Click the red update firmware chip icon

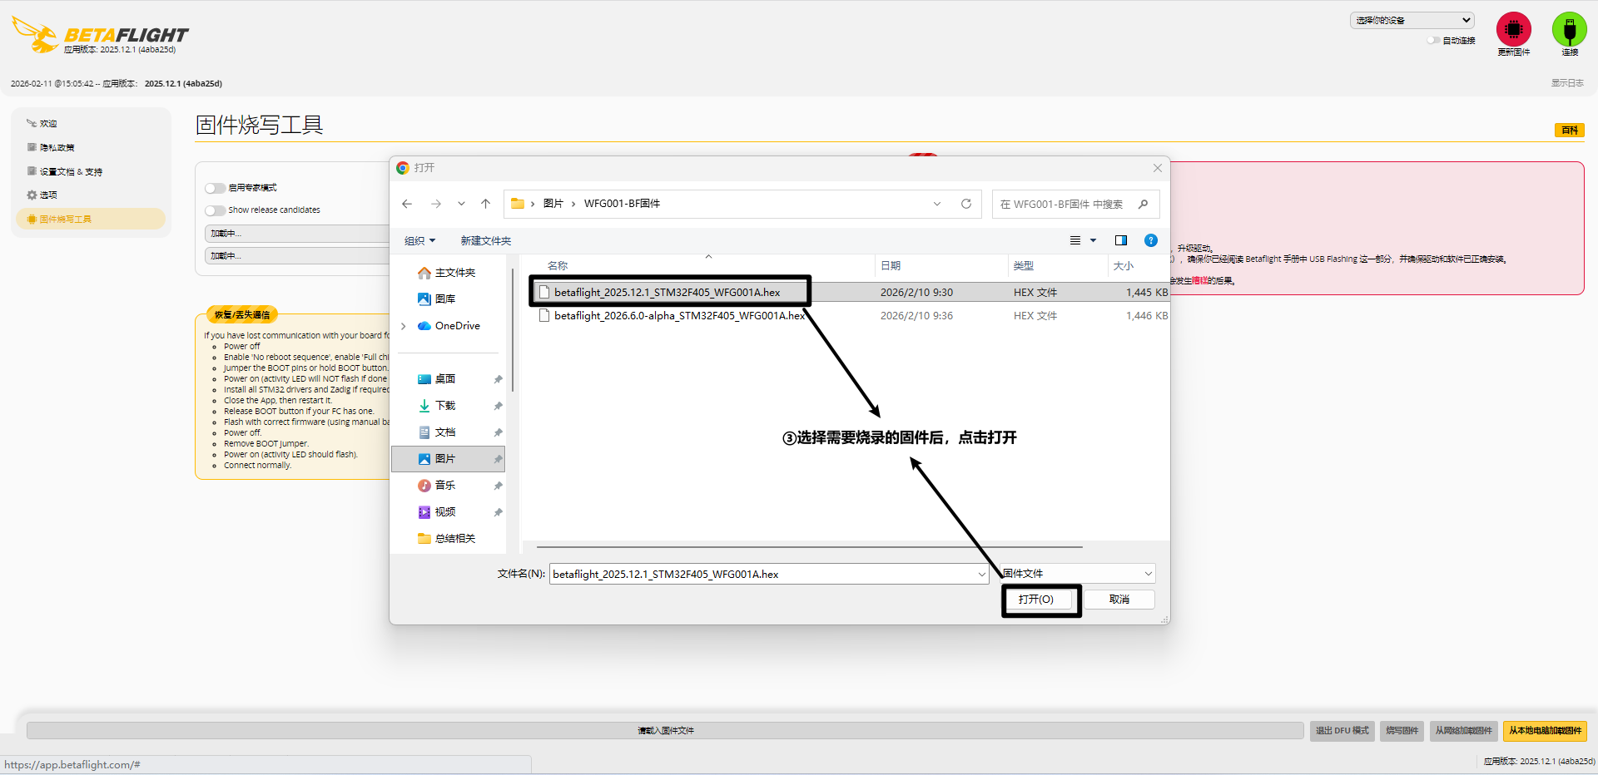coord(1513,30)
